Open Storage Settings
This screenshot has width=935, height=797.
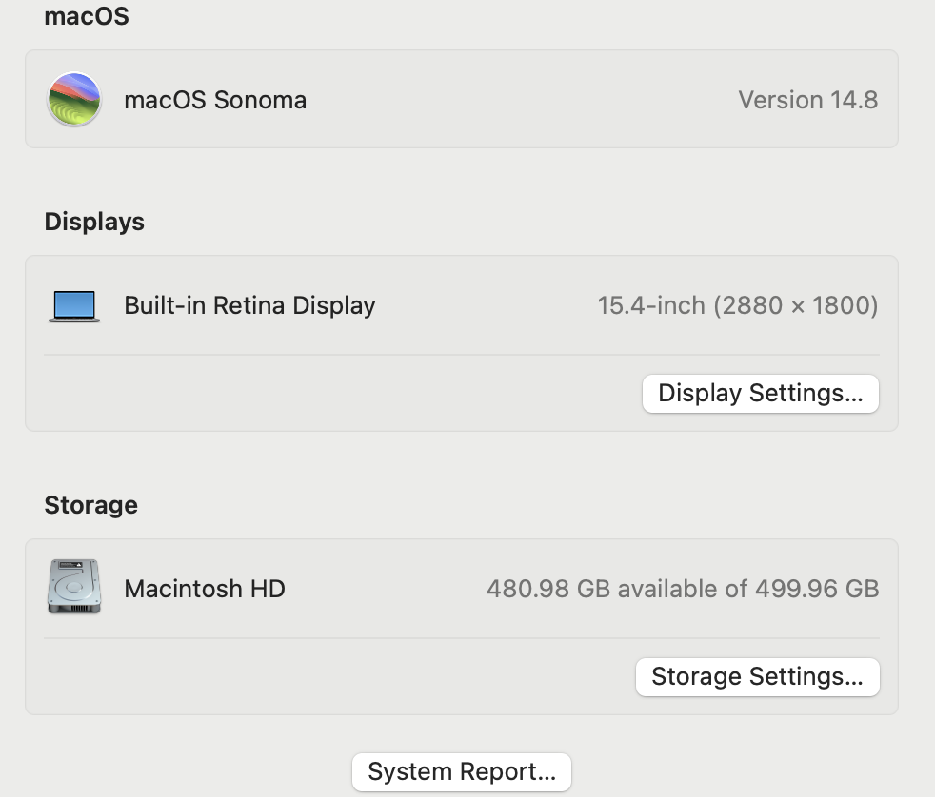[x=757, y=676]
